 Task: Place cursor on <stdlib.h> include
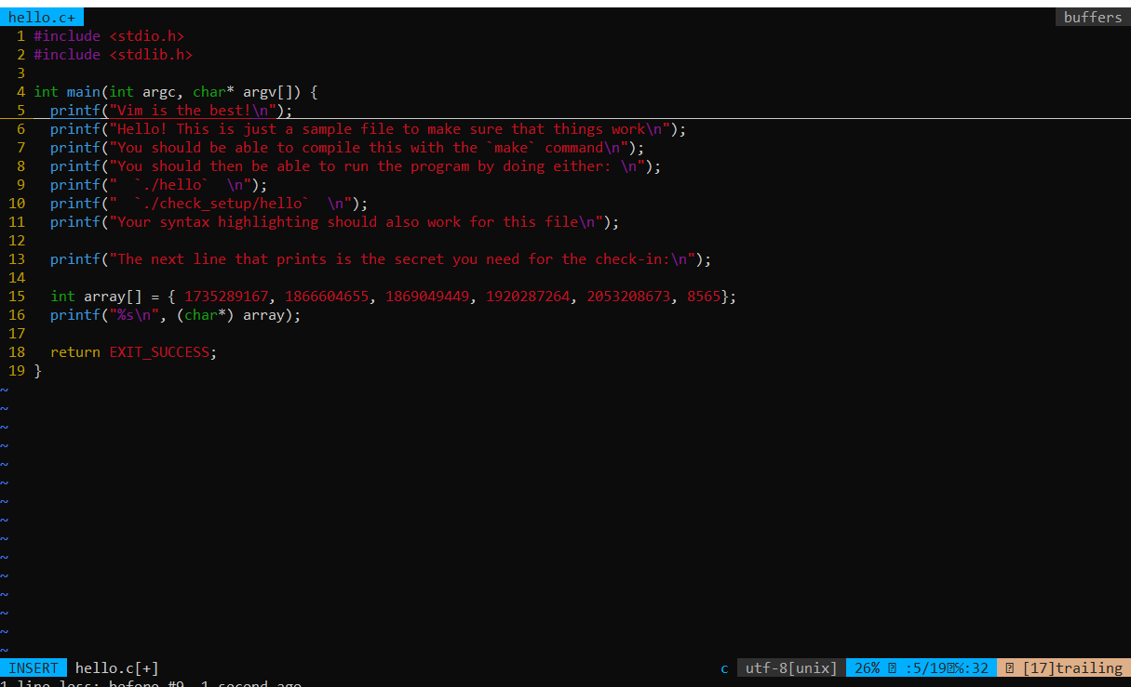151,55
